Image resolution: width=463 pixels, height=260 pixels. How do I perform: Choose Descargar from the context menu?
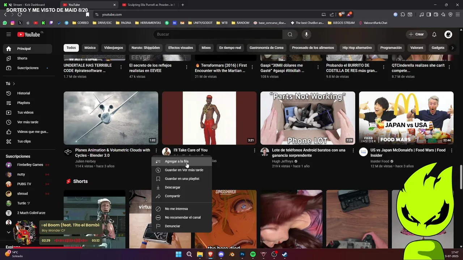[182, 187]
